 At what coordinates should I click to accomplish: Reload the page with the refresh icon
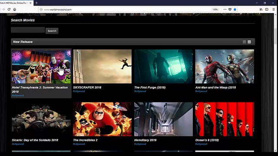(x=9, y=10)
